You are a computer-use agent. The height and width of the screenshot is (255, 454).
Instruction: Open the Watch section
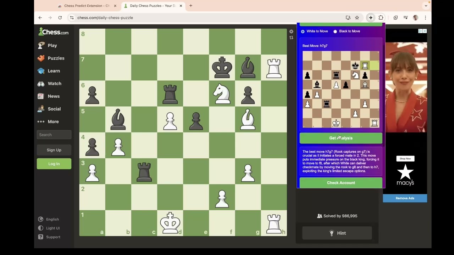pos(50,84)
